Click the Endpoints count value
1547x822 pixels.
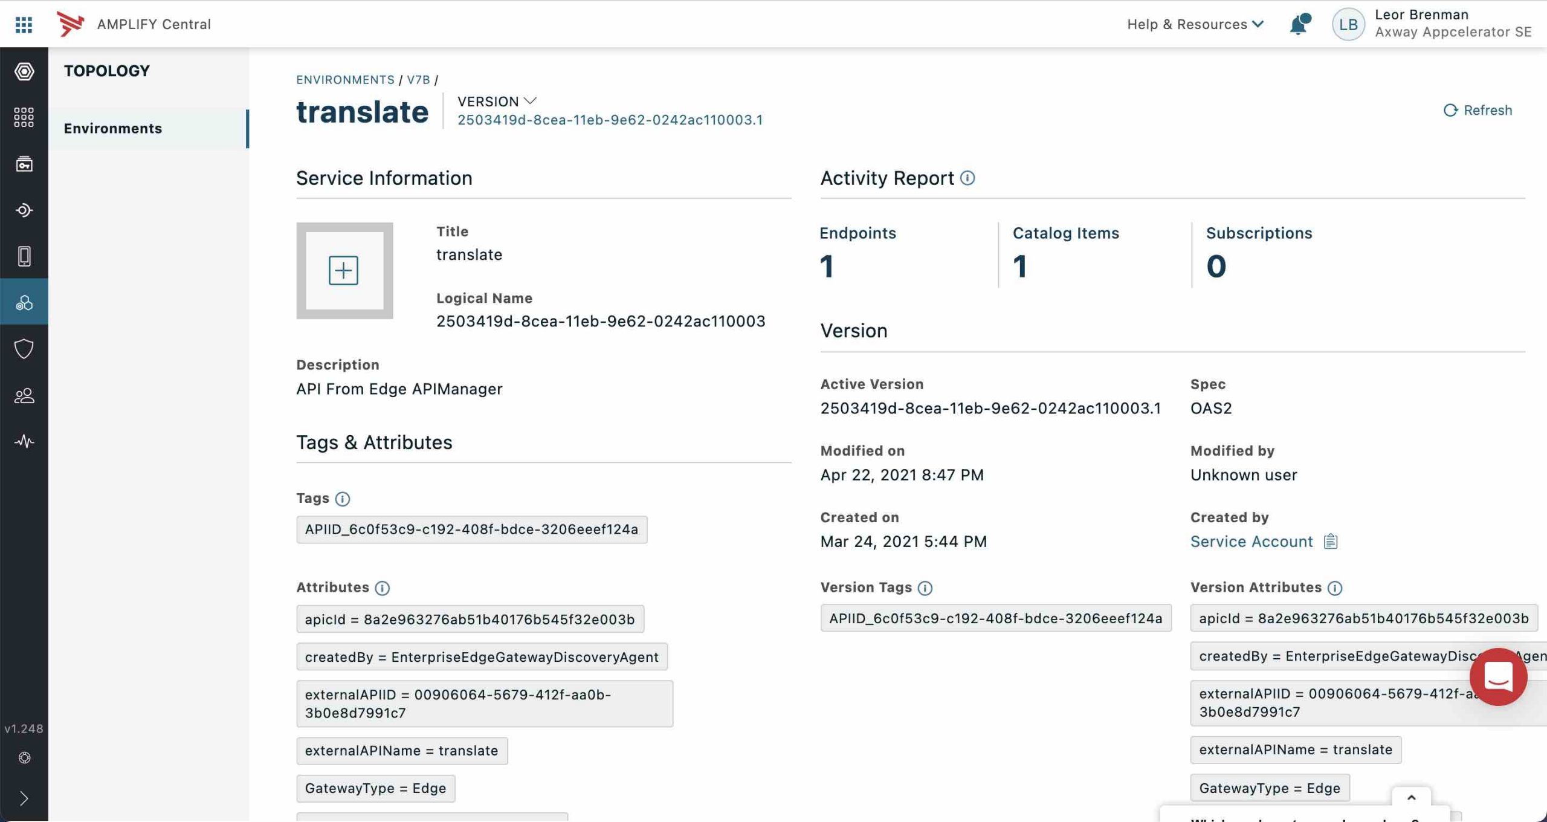[827, 267]
